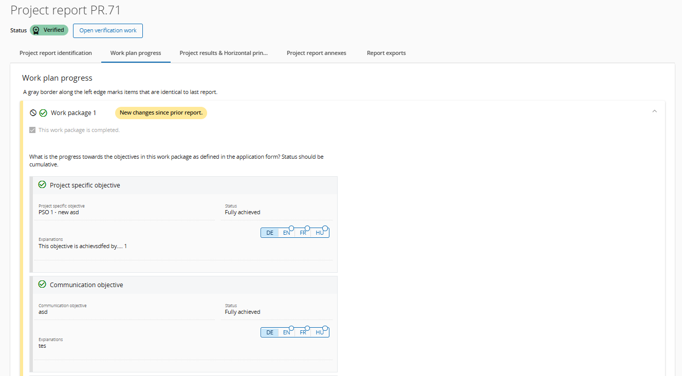The width and height of the screenshot is (682, 376).
Task: Click the green checkmark icon next to Work package 1
Action: (x=43, y=113)
